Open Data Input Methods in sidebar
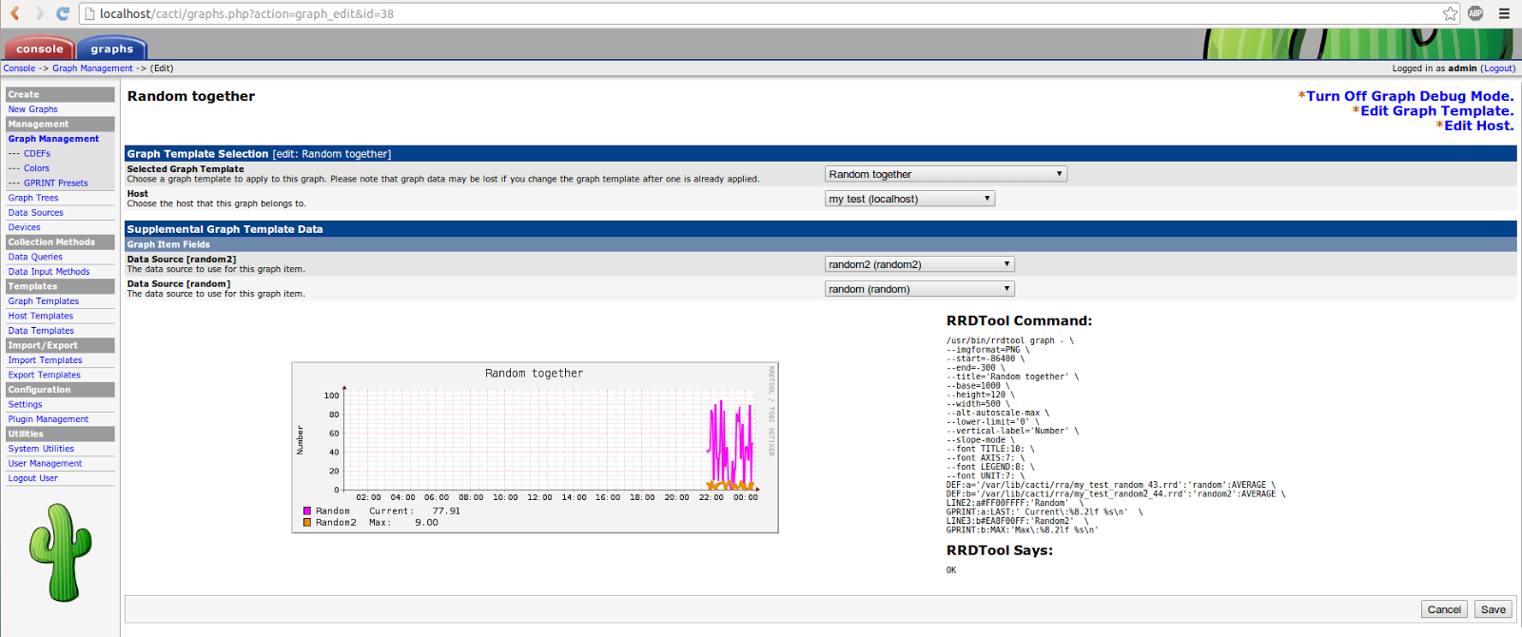 [x=49, y=272]
